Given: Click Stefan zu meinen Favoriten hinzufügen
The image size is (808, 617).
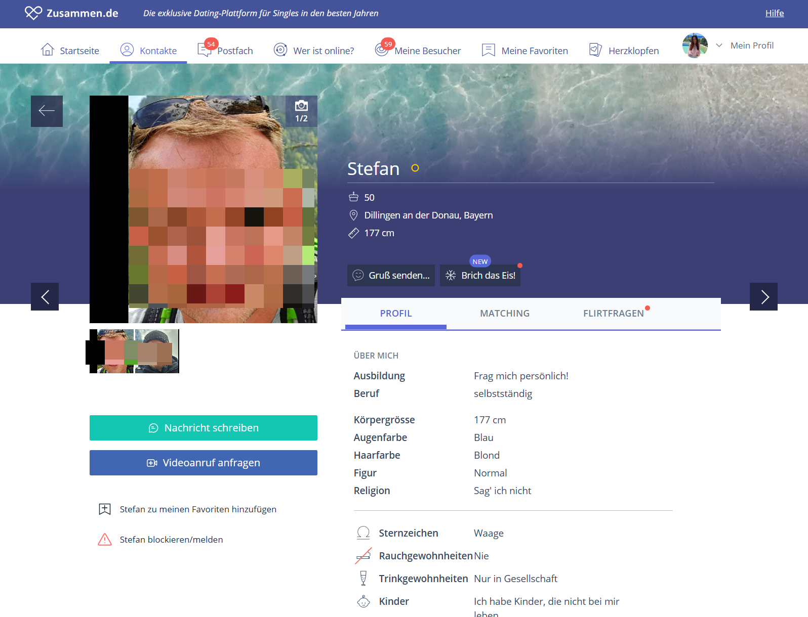Looking at the screenshot, I should [x=198, y=509].
